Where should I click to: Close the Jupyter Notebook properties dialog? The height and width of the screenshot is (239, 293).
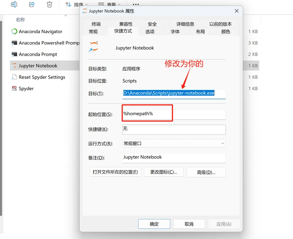click(237, 11)
